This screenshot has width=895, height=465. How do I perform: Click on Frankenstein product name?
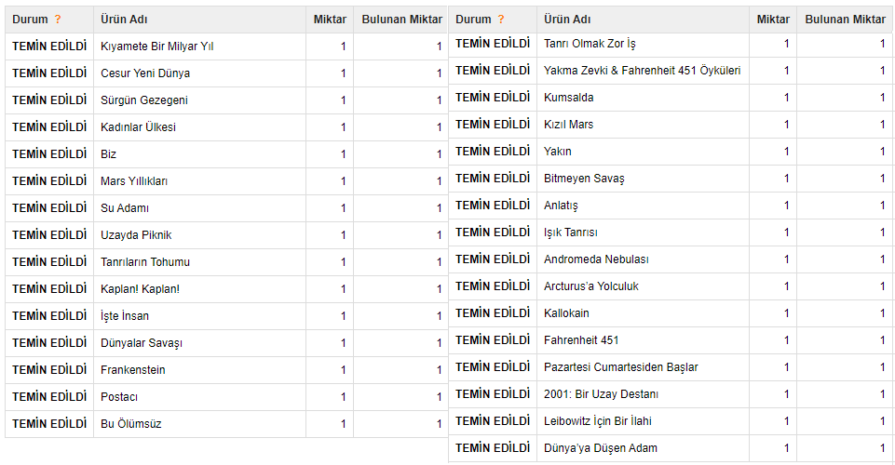(133, 370)
